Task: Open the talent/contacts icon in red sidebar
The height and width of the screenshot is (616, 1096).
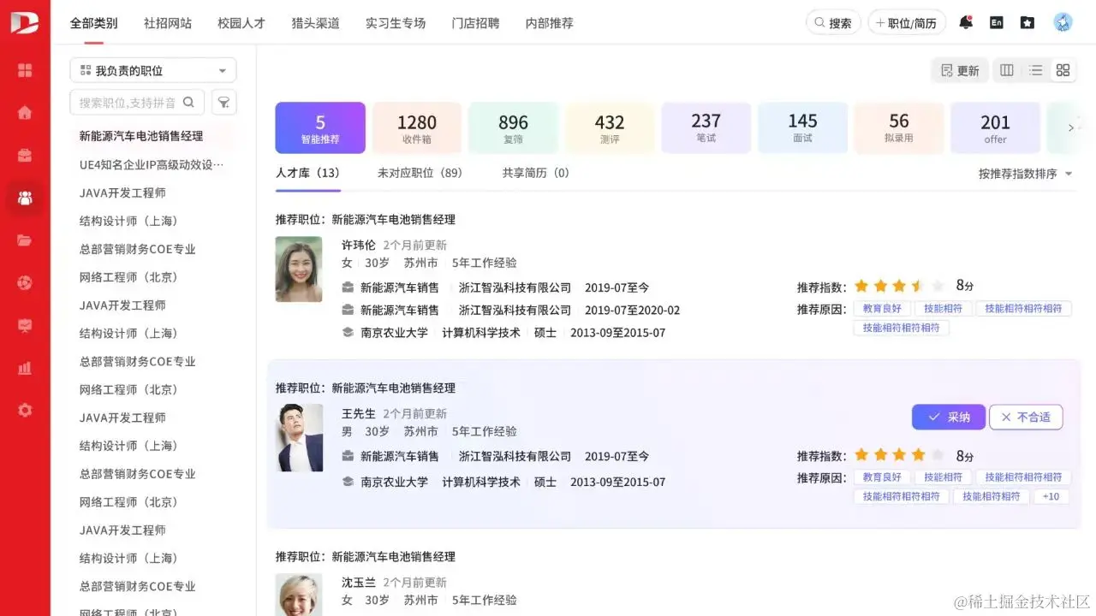Action: pyautogui.click(x=24, y=198)
